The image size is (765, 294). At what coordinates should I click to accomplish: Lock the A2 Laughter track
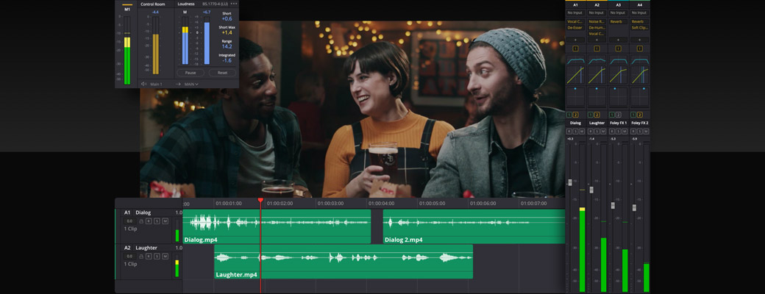tap(140, 257)
